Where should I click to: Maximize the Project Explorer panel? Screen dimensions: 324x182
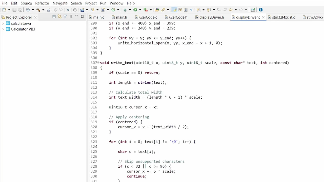click(x=82, y=16)
